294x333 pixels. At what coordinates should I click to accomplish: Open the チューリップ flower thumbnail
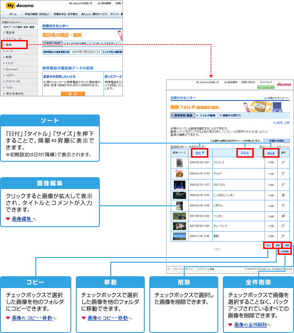(x=179, y=226)
